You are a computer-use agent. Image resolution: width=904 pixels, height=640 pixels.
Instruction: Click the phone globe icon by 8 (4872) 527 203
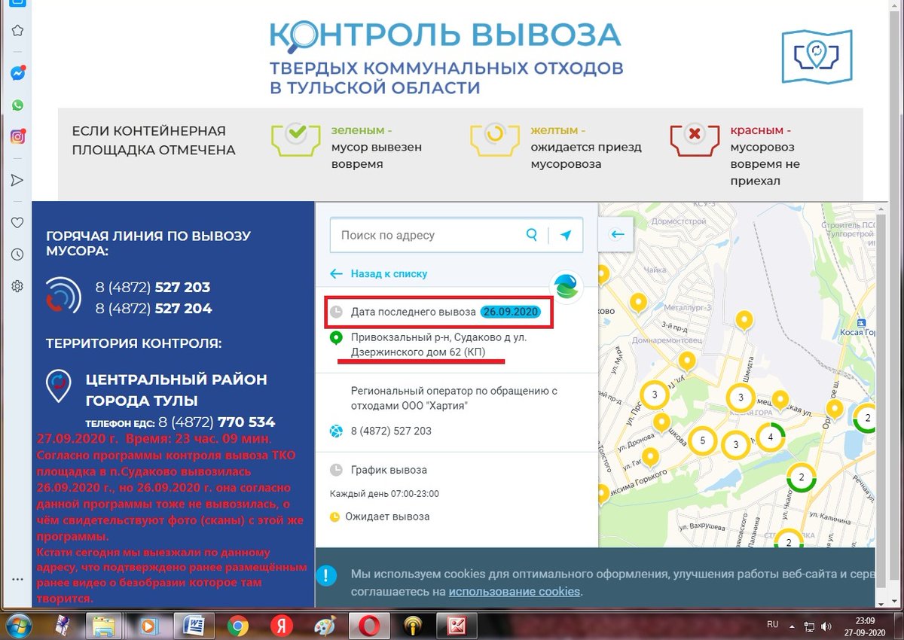pos(336,431)
